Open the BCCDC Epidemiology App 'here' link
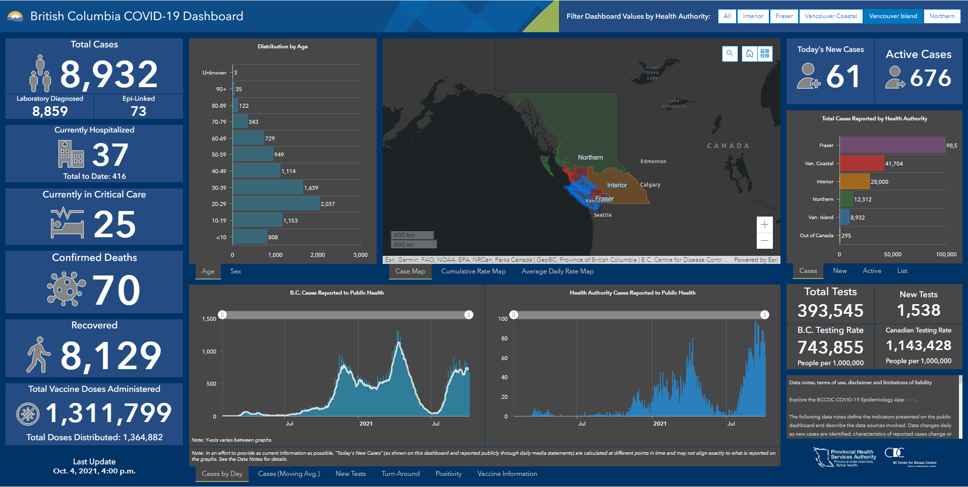Viewport: 968px width, 487px height. tap(910, 400)
